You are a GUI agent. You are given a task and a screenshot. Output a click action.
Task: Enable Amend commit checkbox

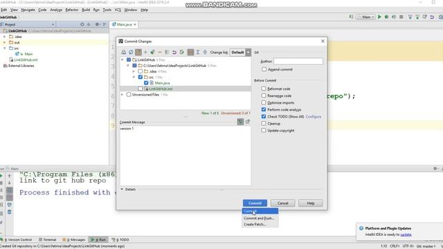(264, 69)
